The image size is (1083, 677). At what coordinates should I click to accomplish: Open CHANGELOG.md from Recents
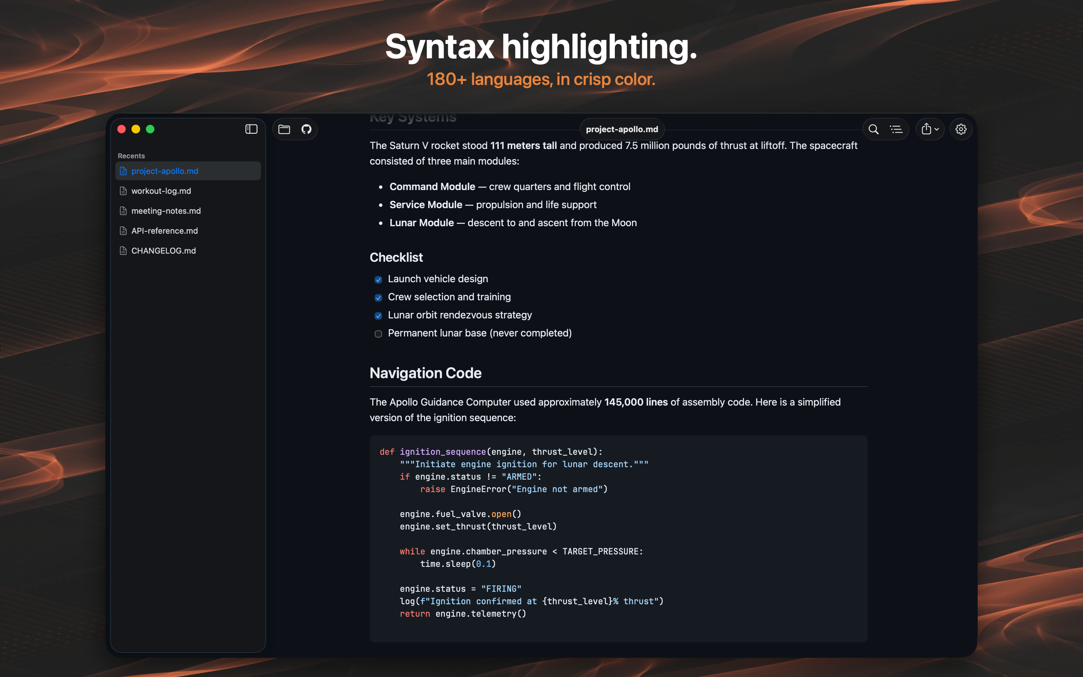[188, 251]
